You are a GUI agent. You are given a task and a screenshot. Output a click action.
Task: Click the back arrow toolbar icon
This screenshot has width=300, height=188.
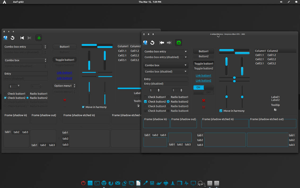(162, 43)
